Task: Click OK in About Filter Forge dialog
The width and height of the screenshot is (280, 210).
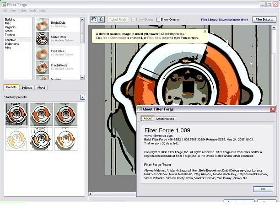Action: tap(263, 189)
